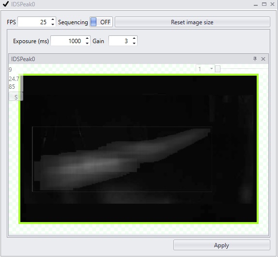Increase Gain with the up arrow

point(134,38)
